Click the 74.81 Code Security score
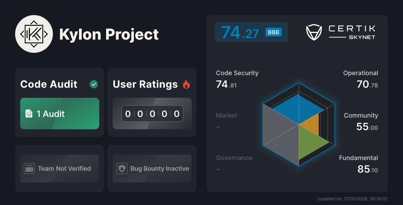Viewport: 403px width, 205px height. coord(226,84)
